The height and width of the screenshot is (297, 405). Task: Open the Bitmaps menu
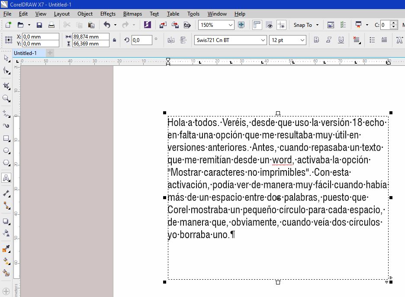(133, 14)
